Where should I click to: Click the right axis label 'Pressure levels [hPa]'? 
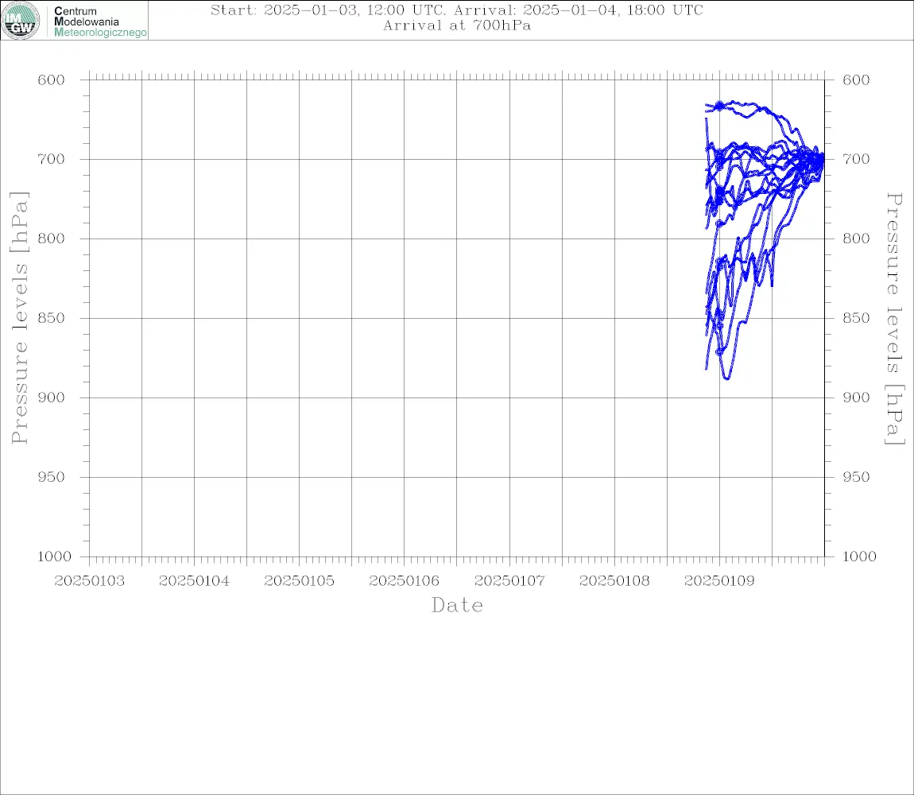pyautogui.click(x=895, y=319)
